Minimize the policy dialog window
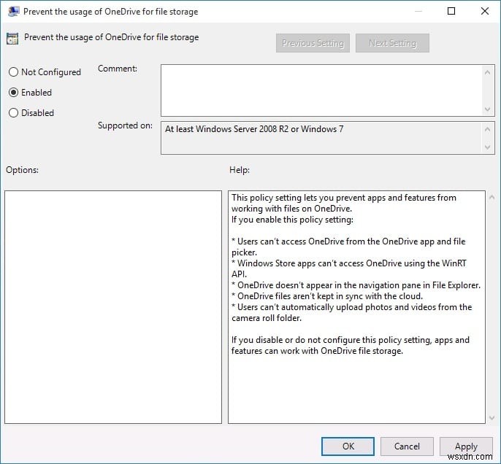The height and width of the screenshot is (464, 501). click(418, 11)
